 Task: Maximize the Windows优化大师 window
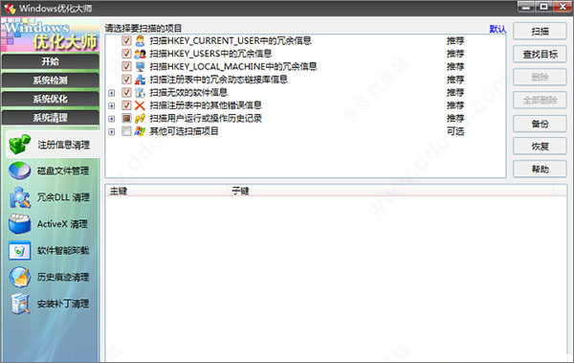(544, 7)
